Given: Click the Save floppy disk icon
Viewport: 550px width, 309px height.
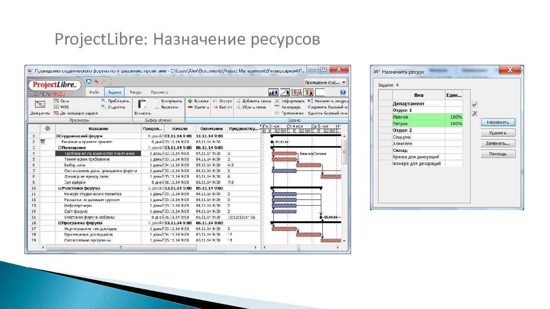Looking at the screenshot, I should coord(89,82).
